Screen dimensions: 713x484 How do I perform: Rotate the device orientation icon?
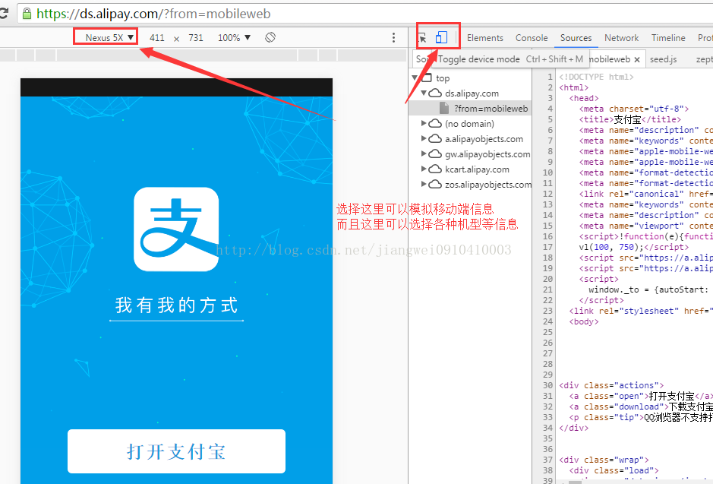pos(270,37)
